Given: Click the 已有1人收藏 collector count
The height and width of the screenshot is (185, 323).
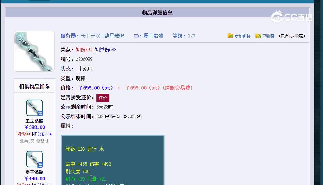Looking at the screenshot, I should click(292, 36).
